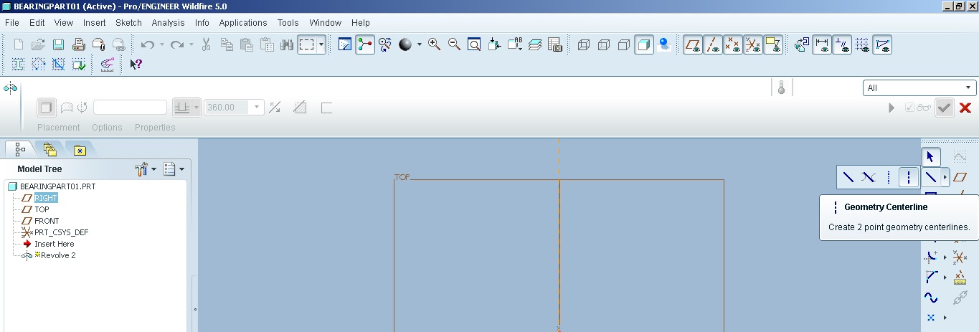Choose the solid Line tool in flyout
The image size is (979, 332).
[x=848, y=176]
